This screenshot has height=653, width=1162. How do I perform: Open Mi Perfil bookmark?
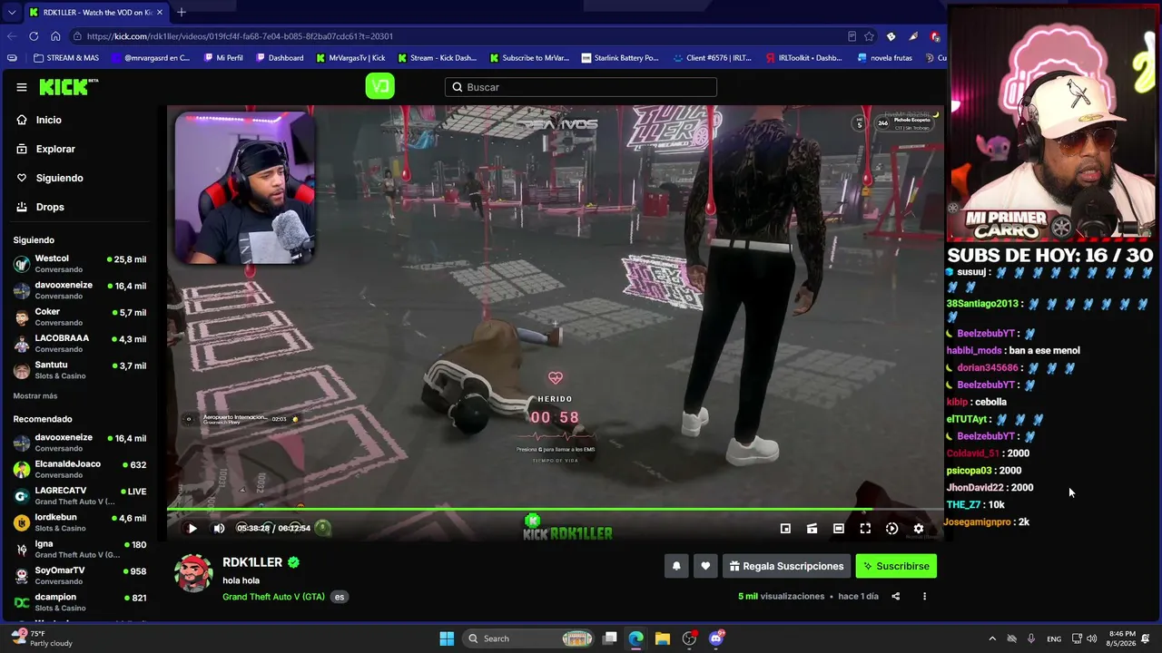223,58
